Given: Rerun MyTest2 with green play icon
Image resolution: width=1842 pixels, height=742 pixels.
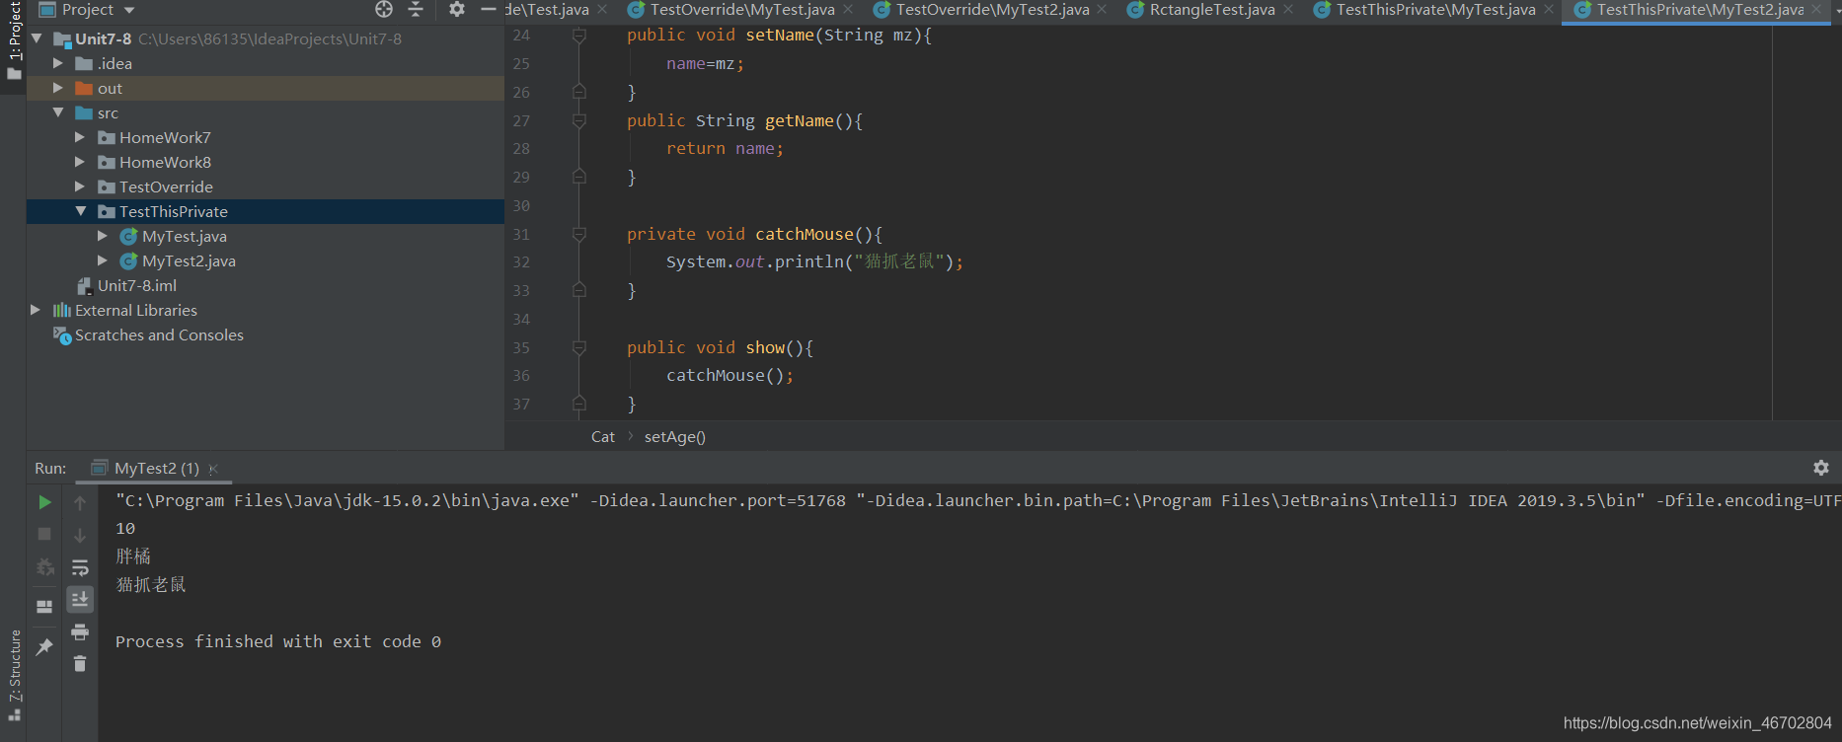Looking at the screenshot, I should click(44, 502).
